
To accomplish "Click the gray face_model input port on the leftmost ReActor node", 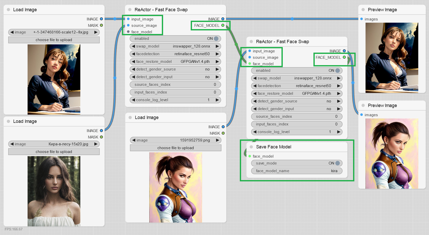I will (x=128, y=32).
